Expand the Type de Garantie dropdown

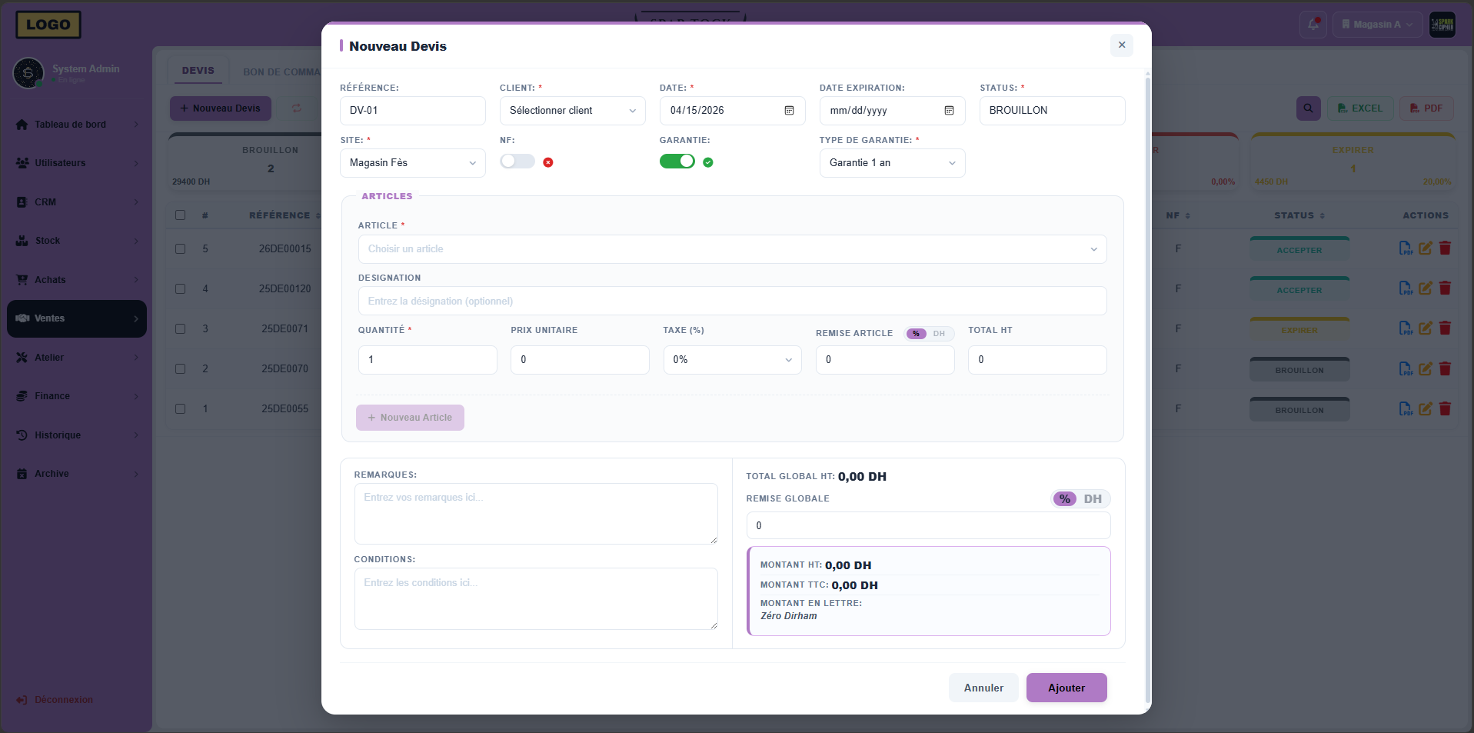click(892, 163)
